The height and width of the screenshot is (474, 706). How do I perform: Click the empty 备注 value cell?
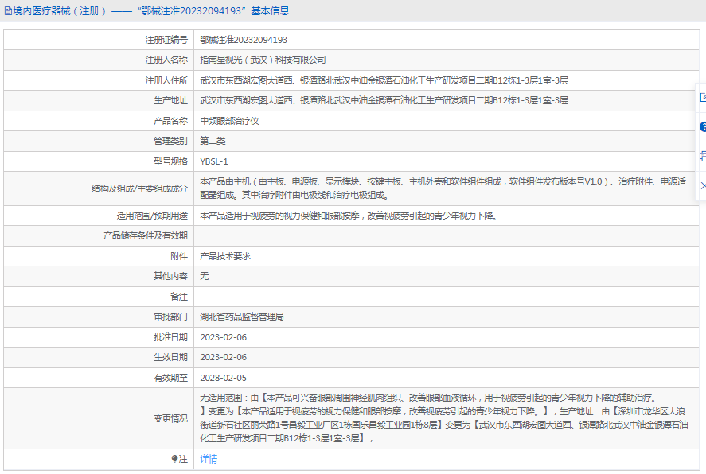[447, 297]
